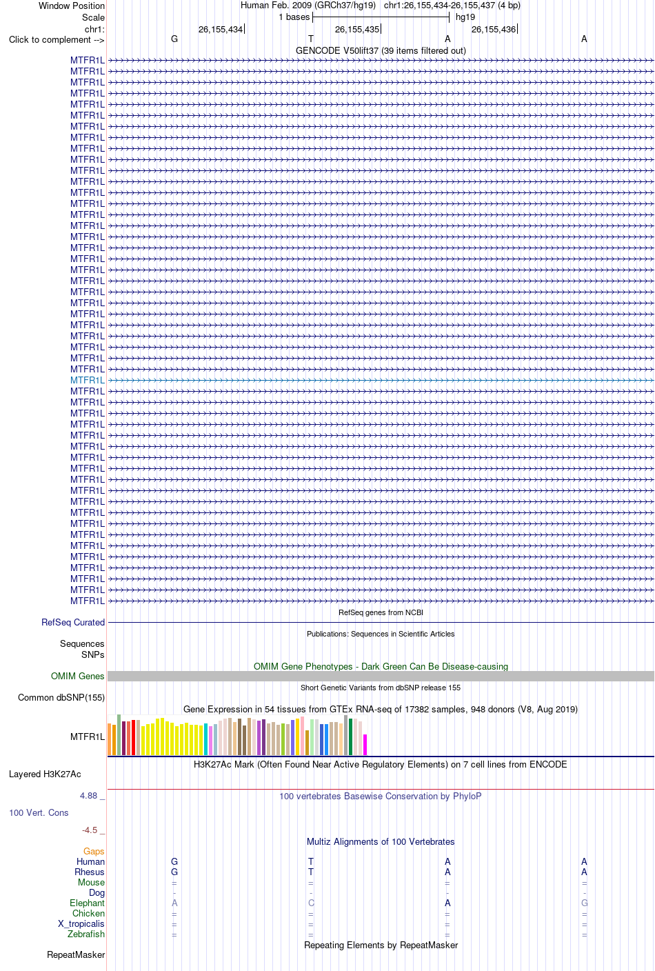Open 'OMIM Gene Phenotypes' track title
Screen dimensions: 655x971
click(381, 666)
